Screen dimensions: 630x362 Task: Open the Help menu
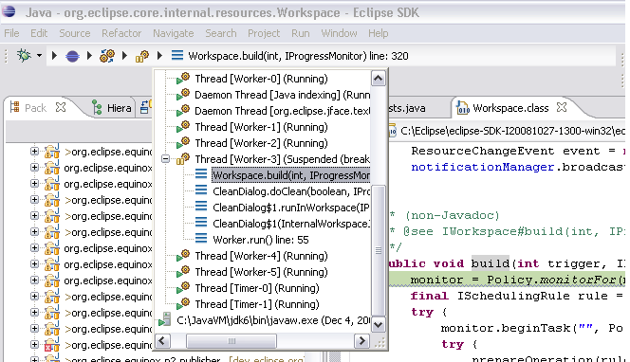378,33
